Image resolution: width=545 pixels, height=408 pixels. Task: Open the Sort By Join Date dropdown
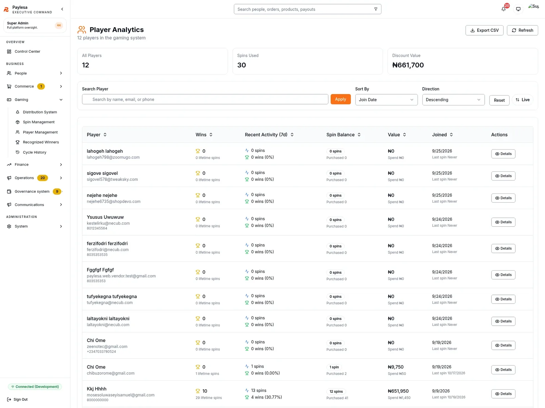click(x=386, y=100)
